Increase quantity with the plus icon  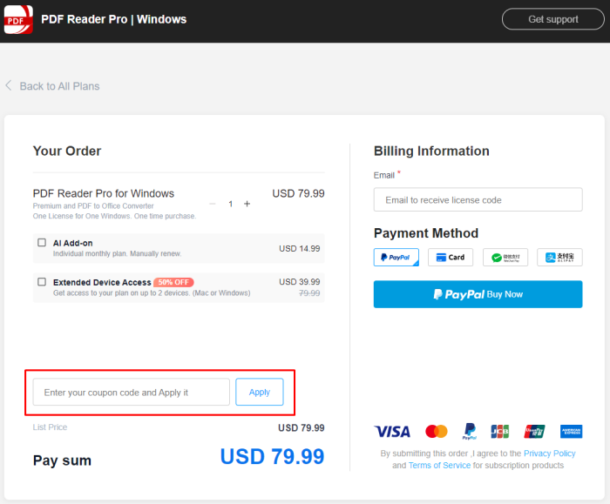247,204
